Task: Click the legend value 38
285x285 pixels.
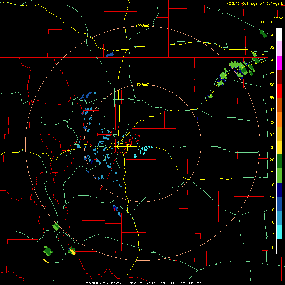Action: 272,122
